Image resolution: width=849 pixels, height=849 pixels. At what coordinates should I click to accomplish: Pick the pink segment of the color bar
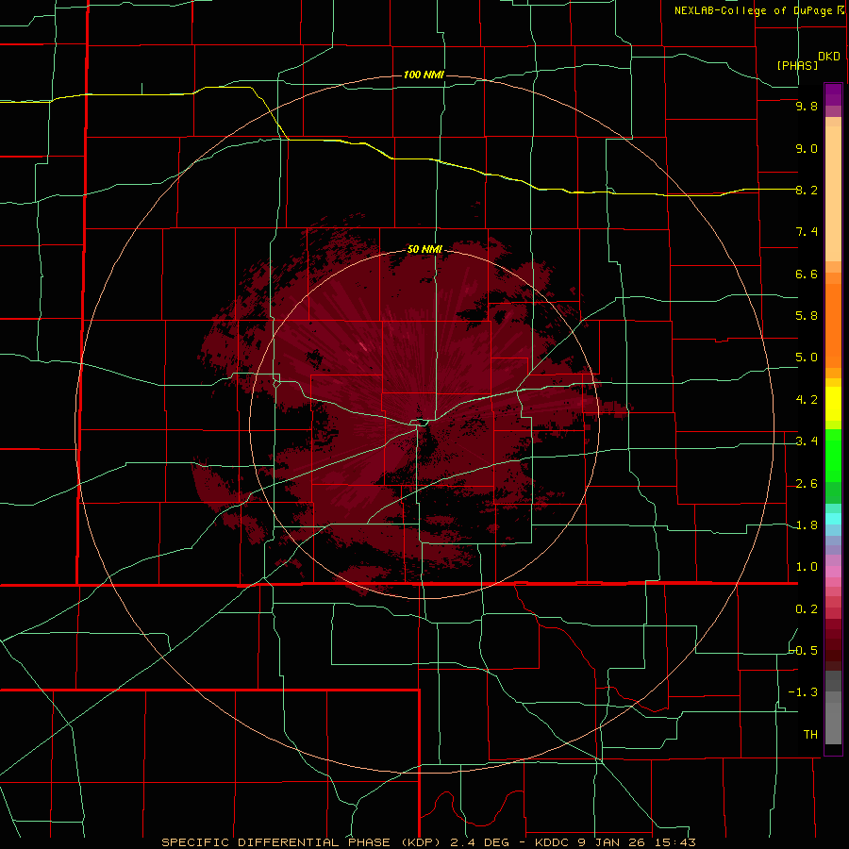pos(833,572)
